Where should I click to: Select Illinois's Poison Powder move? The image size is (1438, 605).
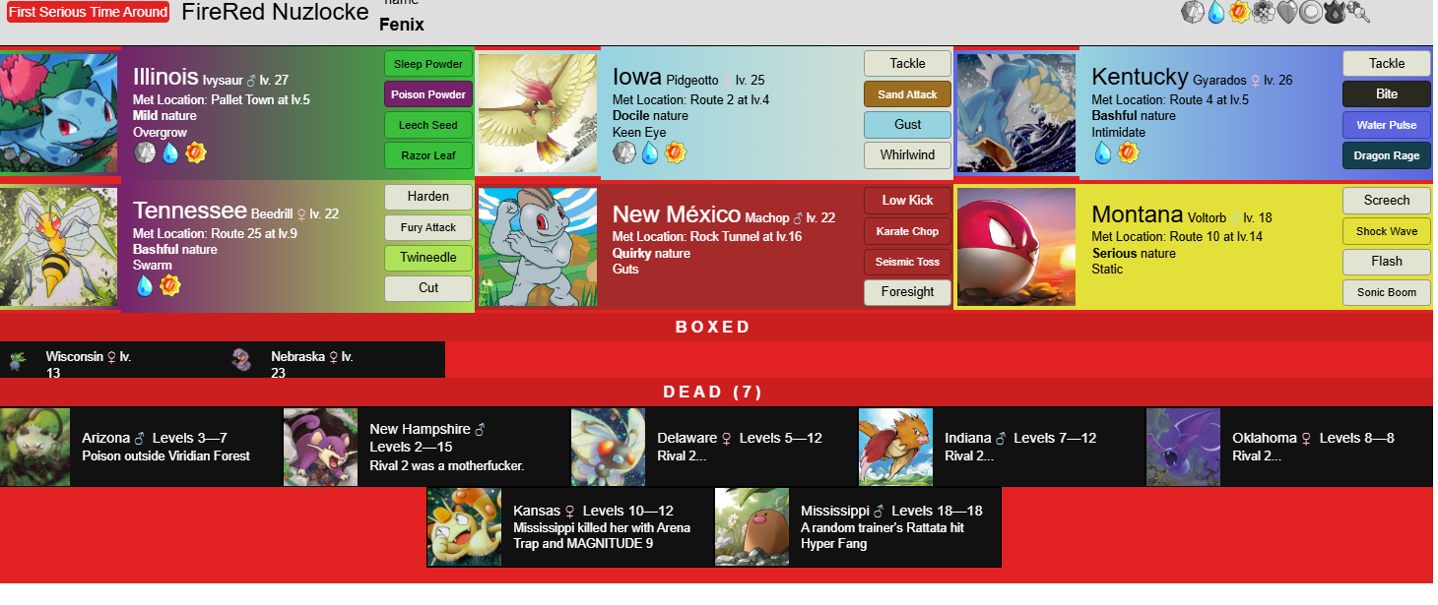[x=428, y=94]
